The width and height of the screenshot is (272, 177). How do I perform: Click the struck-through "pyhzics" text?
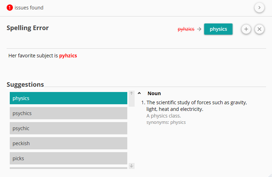click(x=186, y=29)
